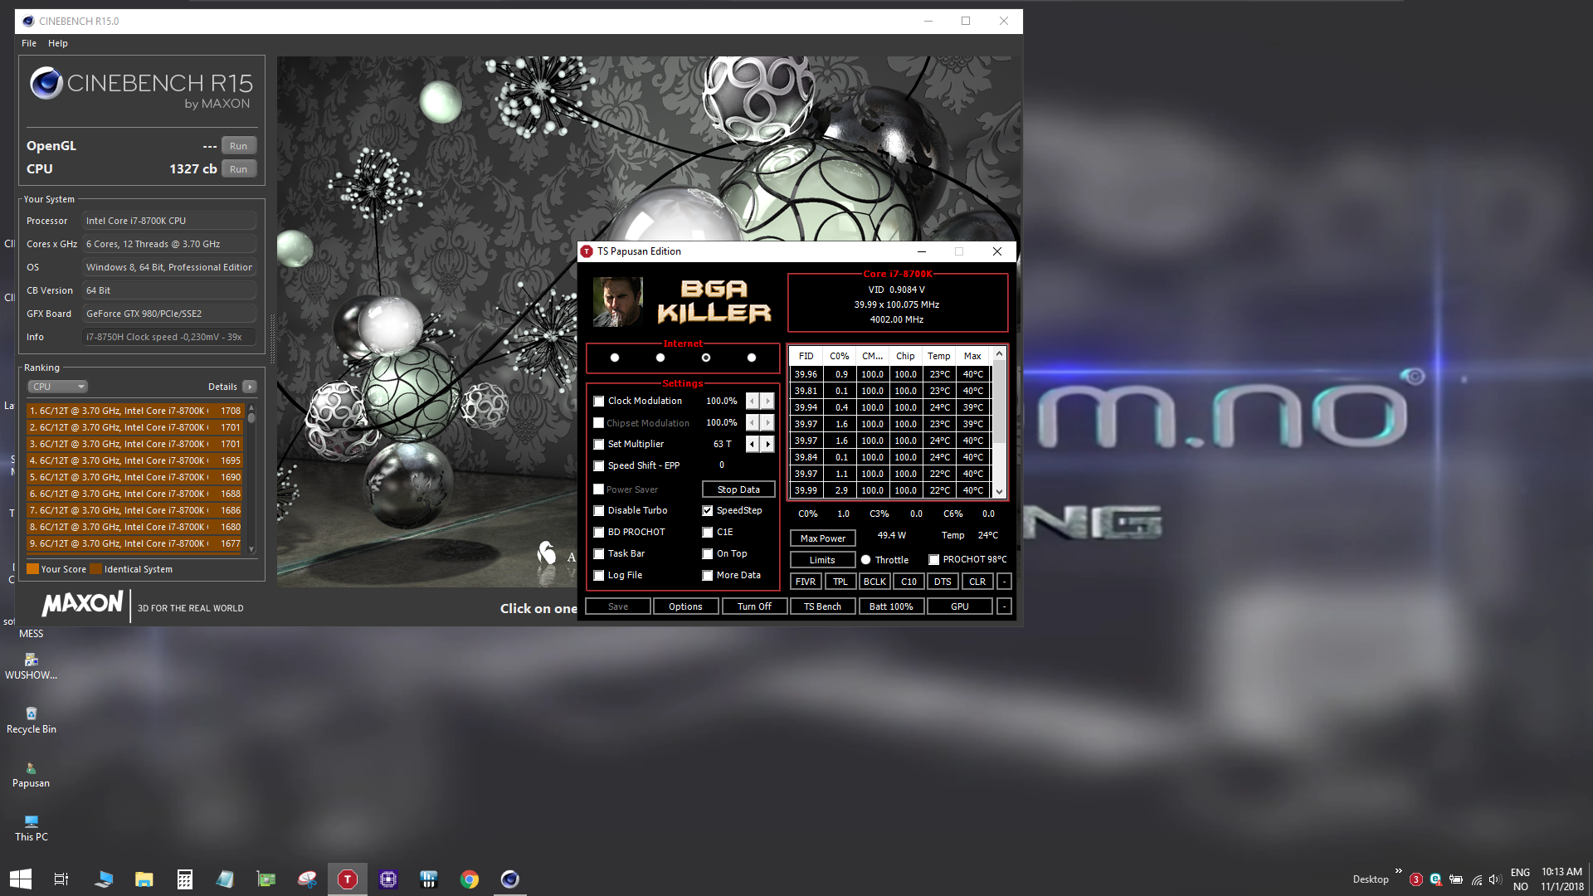
Task: Enable the Disable Turbo checkbox
Action: [599, 511]
